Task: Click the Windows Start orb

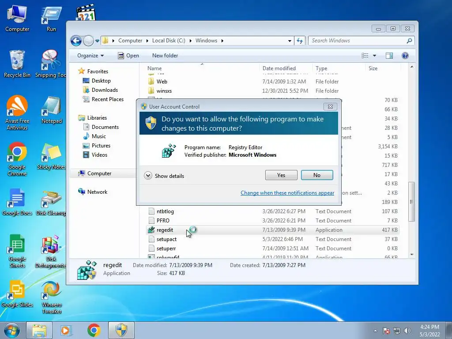Action: (x=12, y=330)
